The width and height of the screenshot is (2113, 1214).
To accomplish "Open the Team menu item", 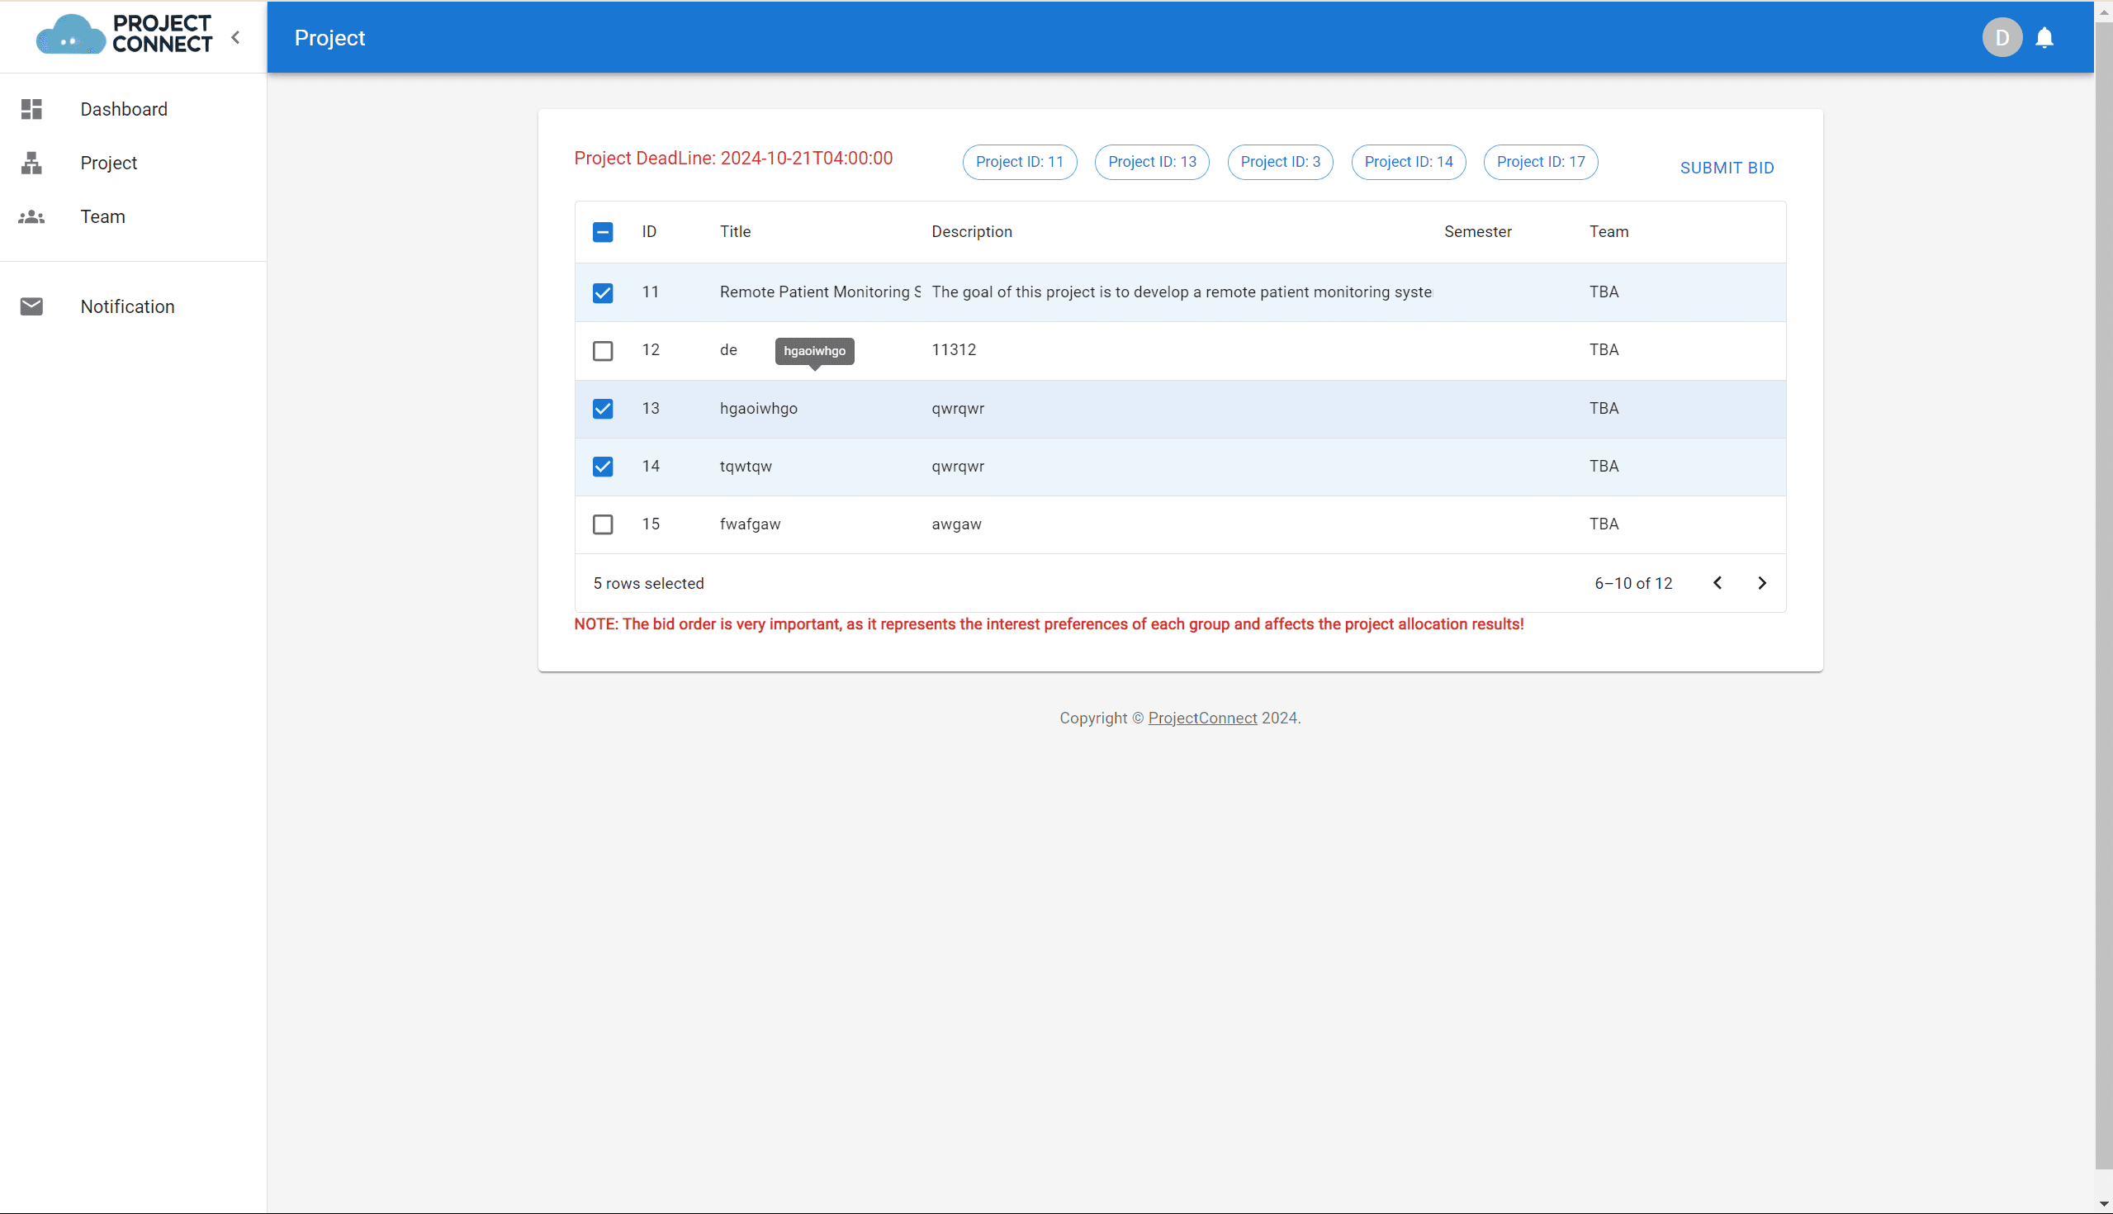I will click(x=102, y=216).
